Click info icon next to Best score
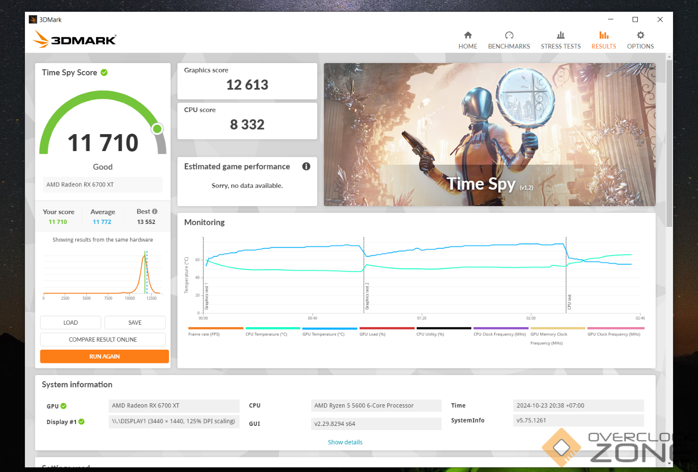The image size is (698, 472). coord(155,212)
